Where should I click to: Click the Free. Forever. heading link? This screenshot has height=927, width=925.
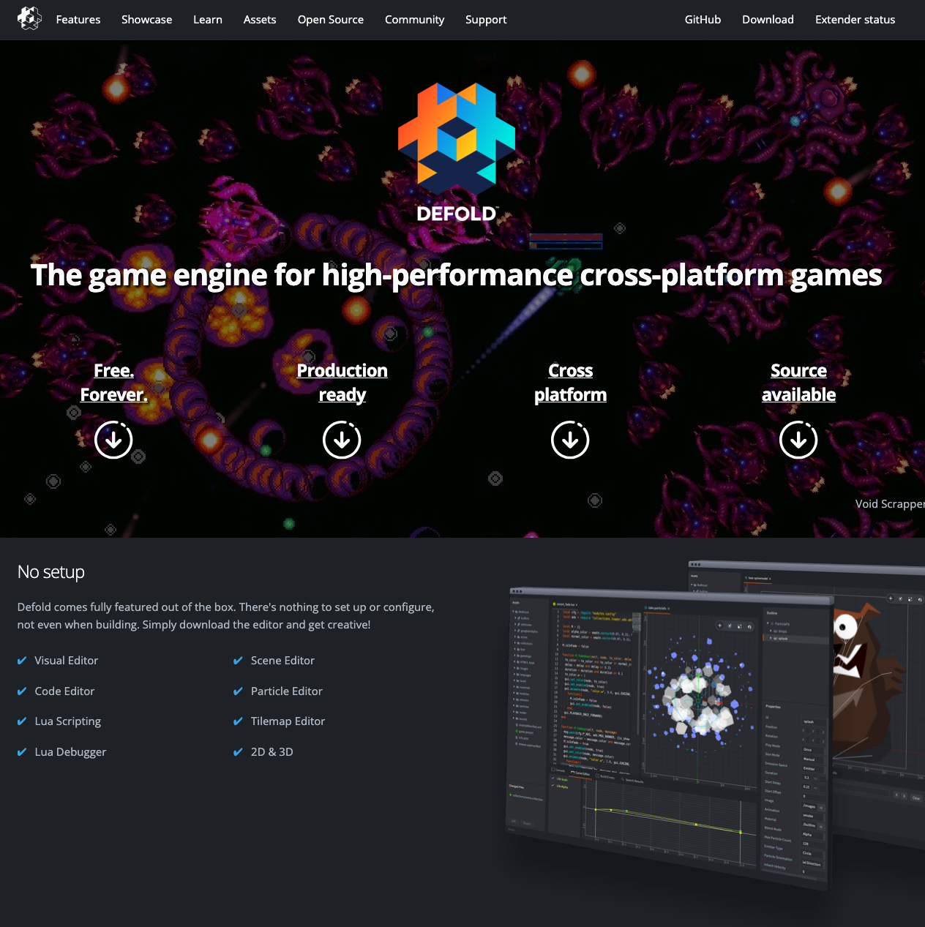coord(113,383)
